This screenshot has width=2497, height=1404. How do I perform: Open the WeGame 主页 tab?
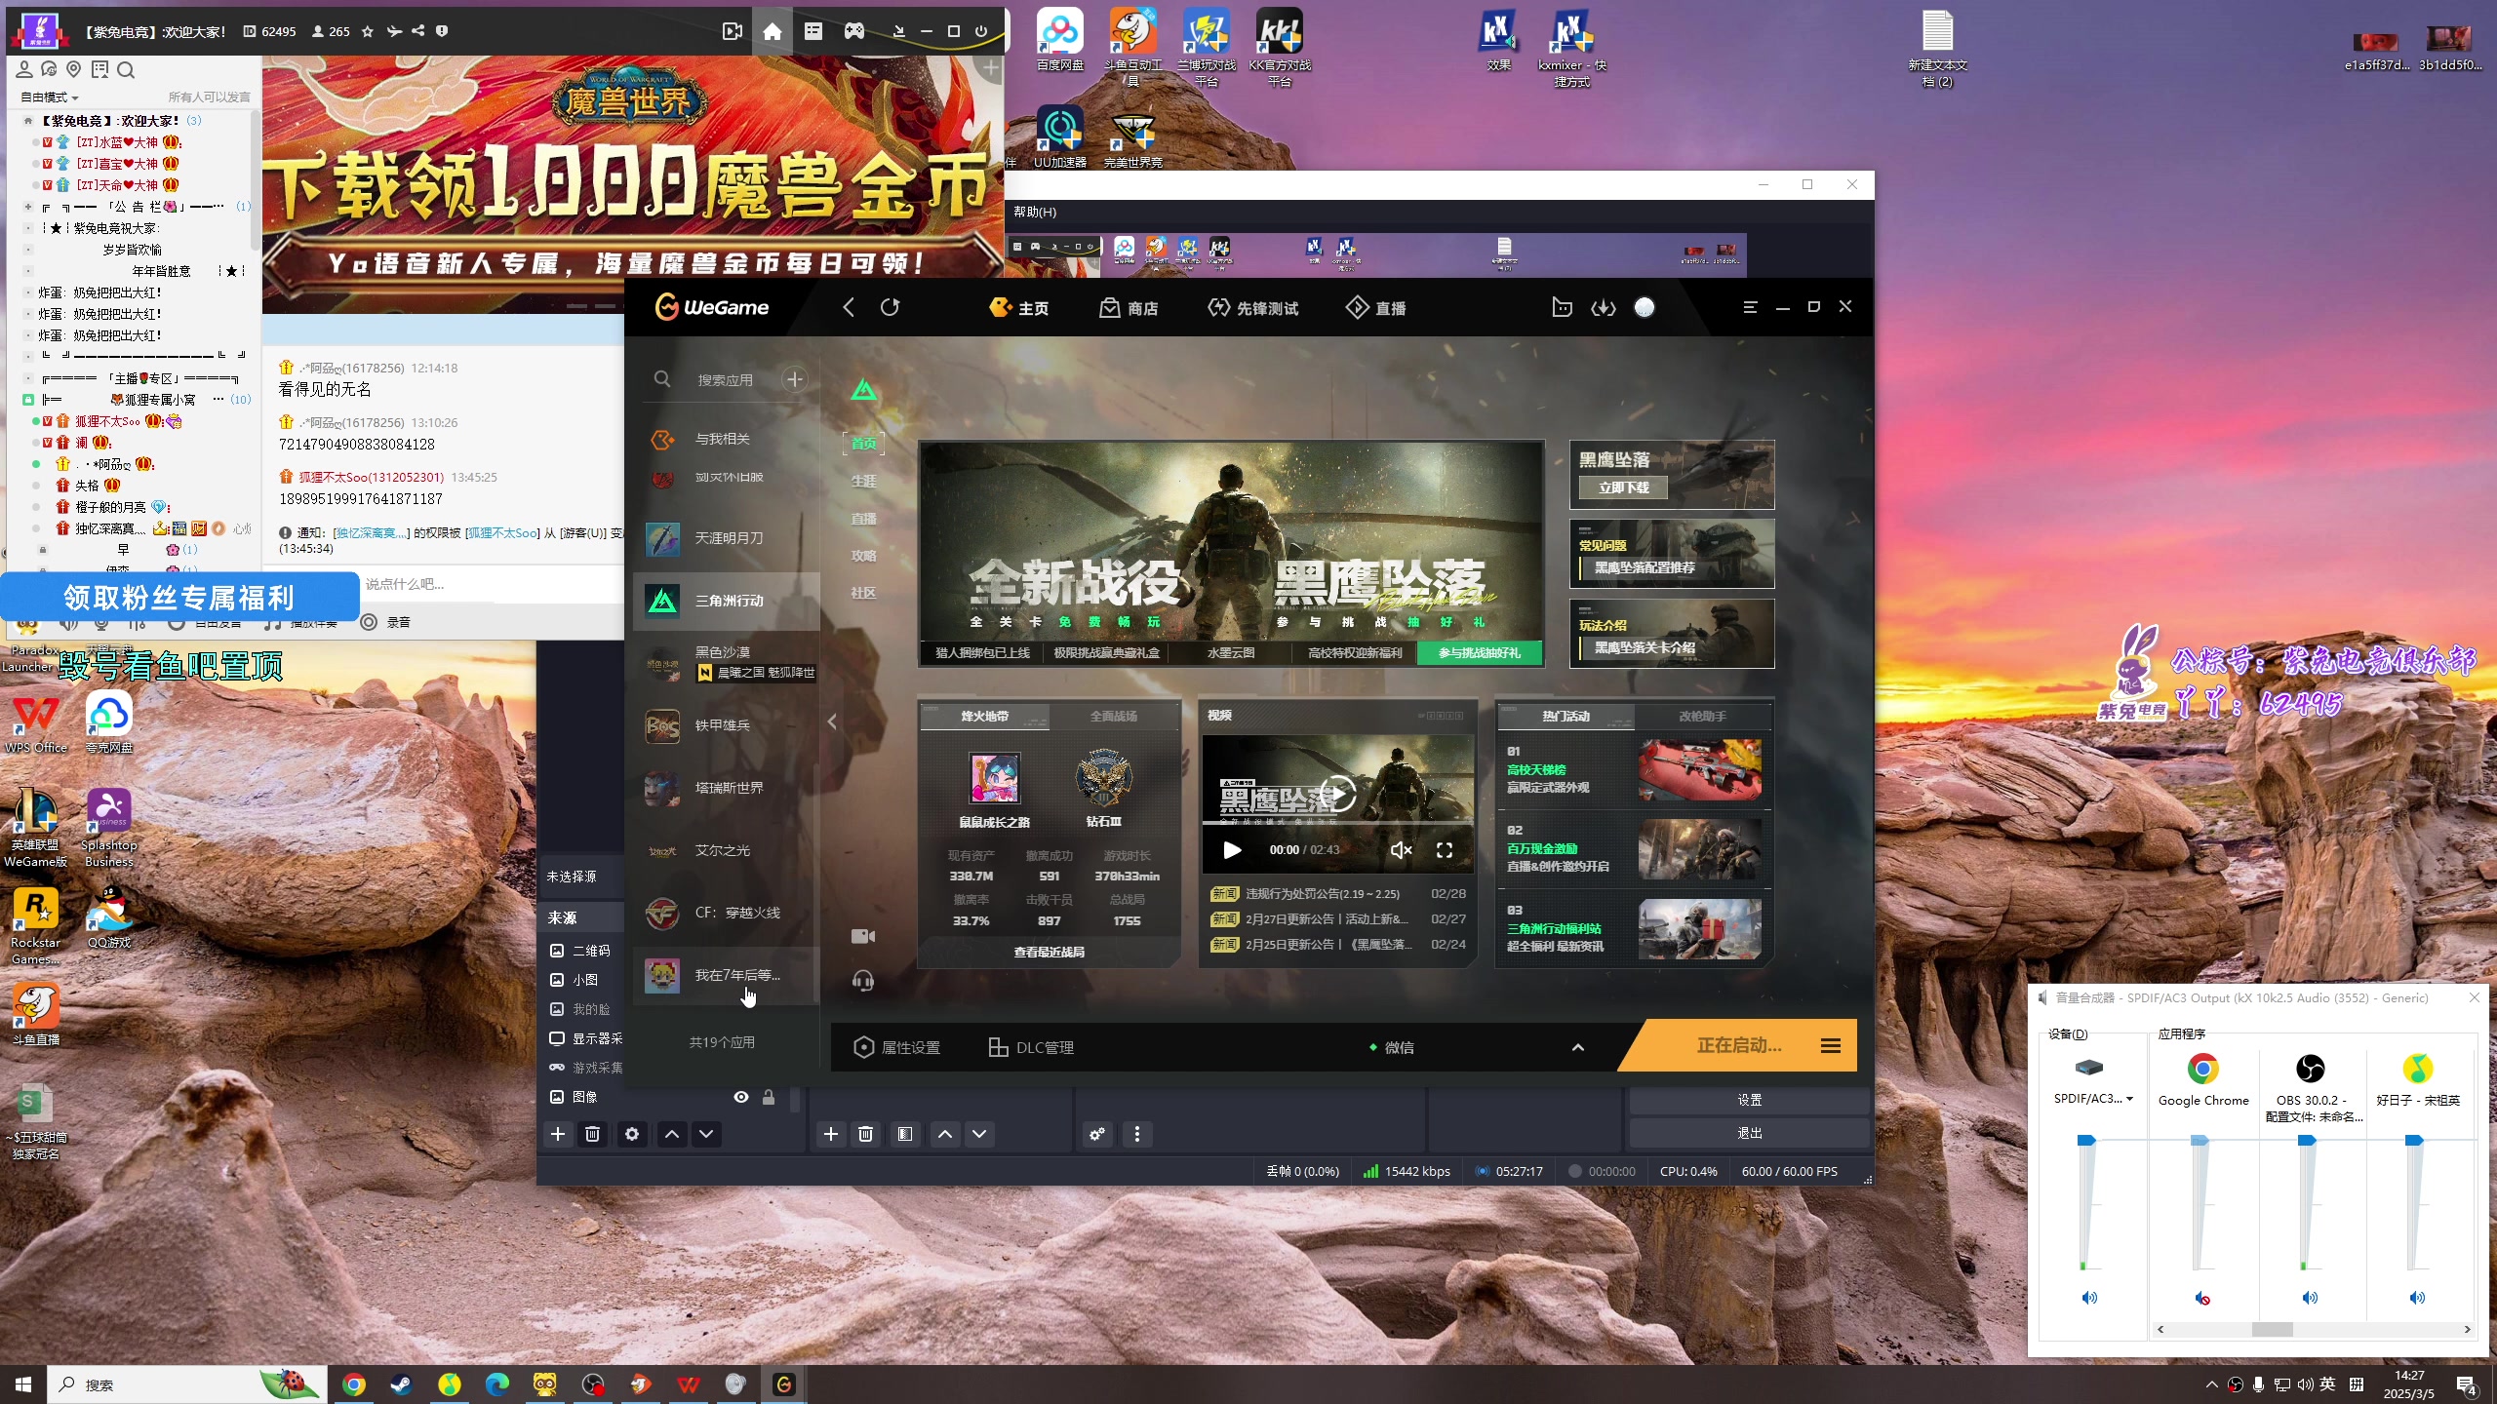point(1018,308)
